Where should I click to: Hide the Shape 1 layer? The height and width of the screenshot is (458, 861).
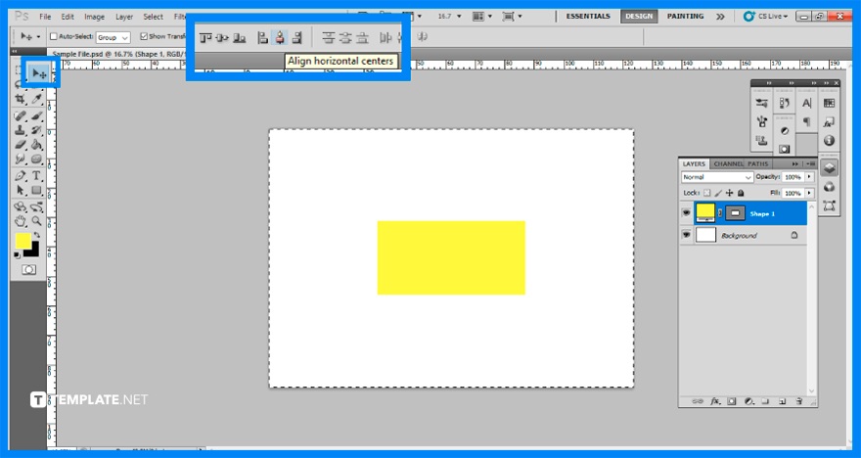(x=686, y=213)
